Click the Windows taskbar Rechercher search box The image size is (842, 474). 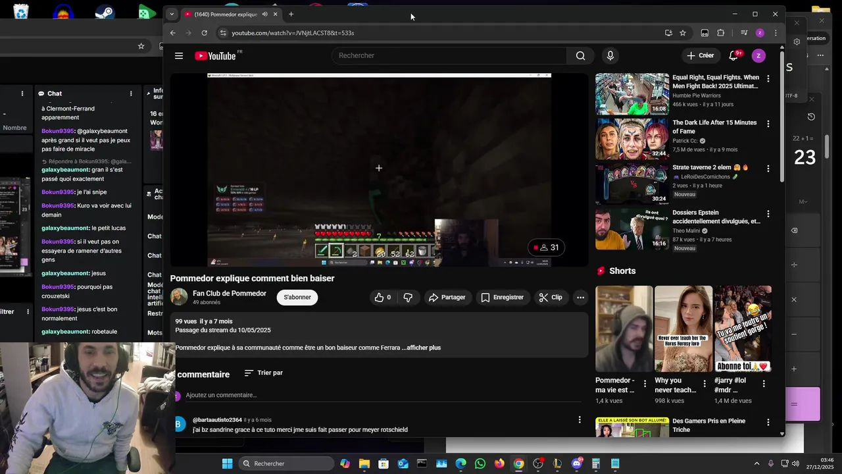285,463
